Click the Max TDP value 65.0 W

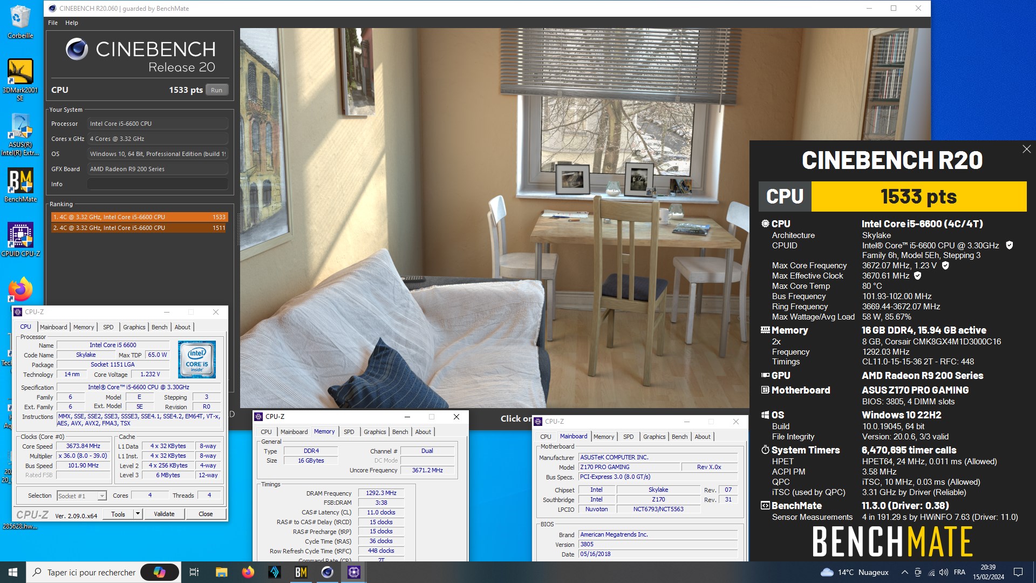coord(157,355)
